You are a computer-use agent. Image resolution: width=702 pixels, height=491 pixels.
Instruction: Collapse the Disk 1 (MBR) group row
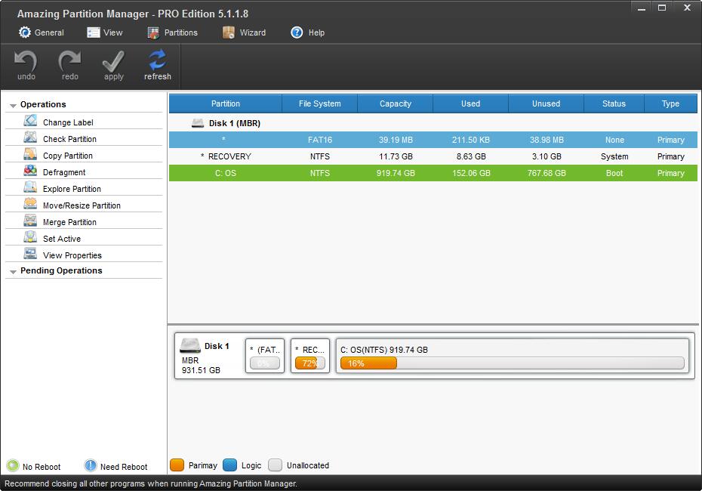(x=198, y=123)
